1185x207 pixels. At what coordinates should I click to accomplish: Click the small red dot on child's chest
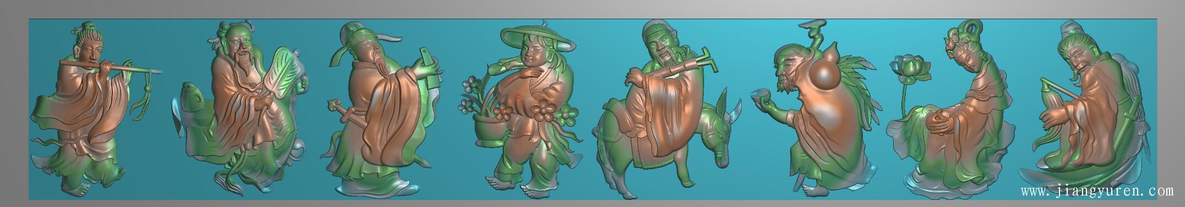click(x=518, y=97)
